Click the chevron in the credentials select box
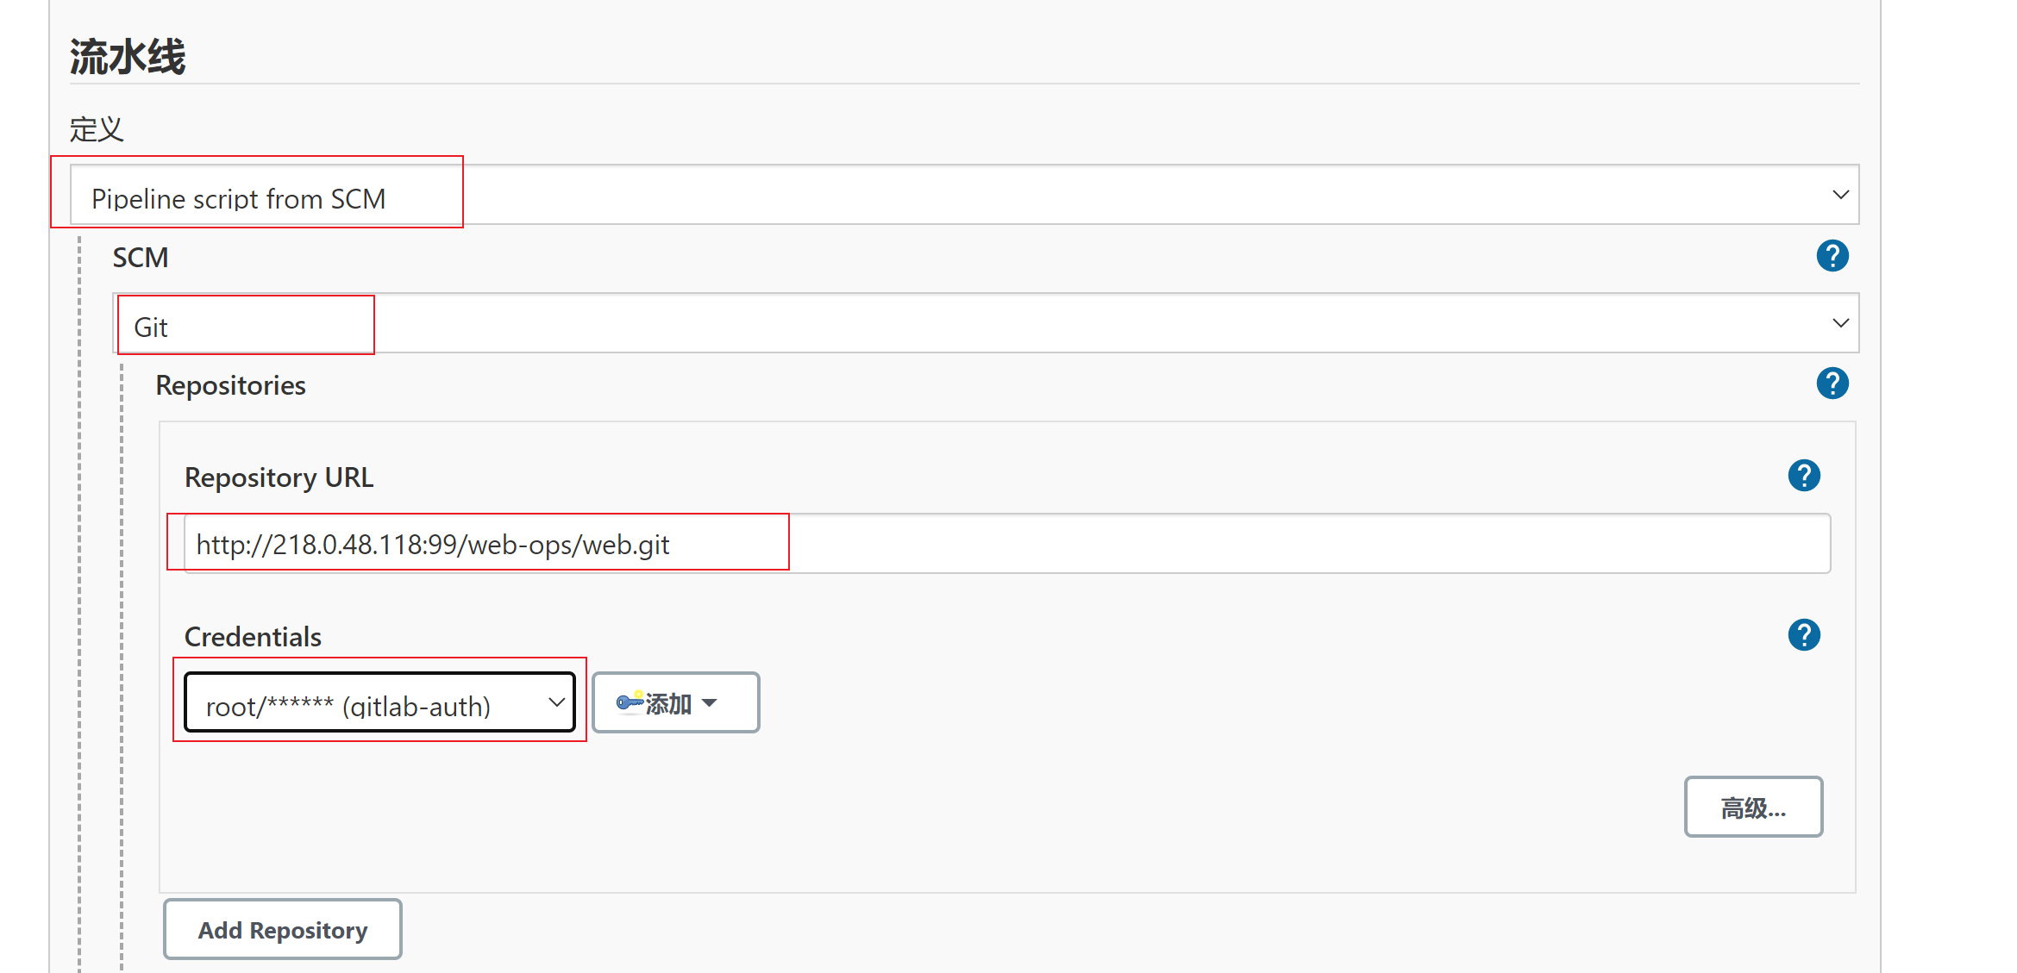Viewport: 2017px width, 973px height. (556, 702)
